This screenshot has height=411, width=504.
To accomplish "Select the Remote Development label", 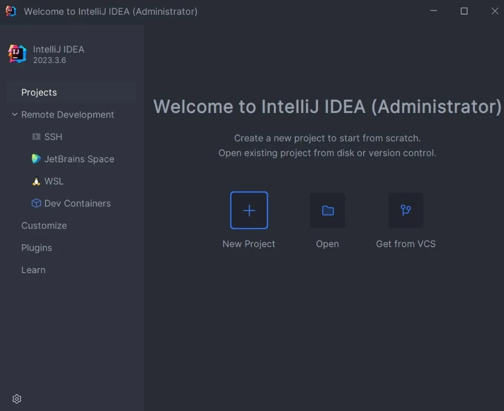I will [x=67, y=115].
